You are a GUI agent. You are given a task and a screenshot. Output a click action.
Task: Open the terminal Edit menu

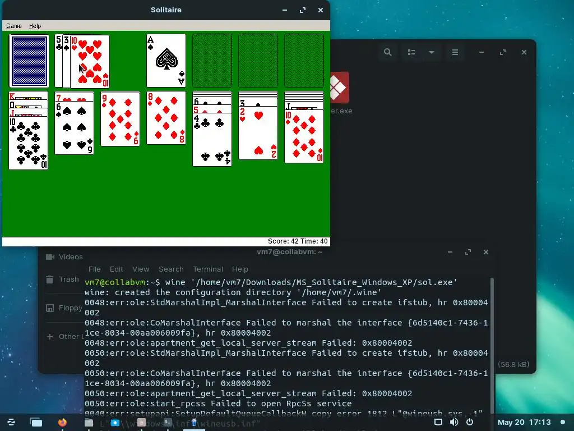[x=117, y=269]
